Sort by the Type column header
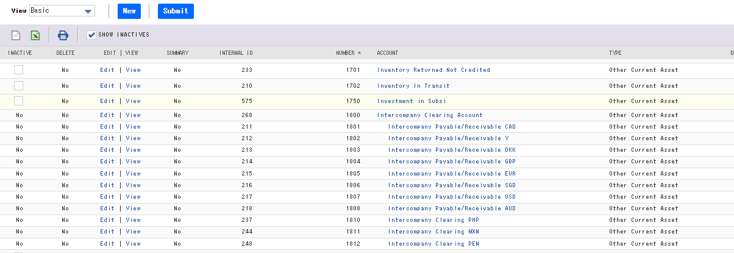This screenshot has height=253, width=734. point(615,53)
